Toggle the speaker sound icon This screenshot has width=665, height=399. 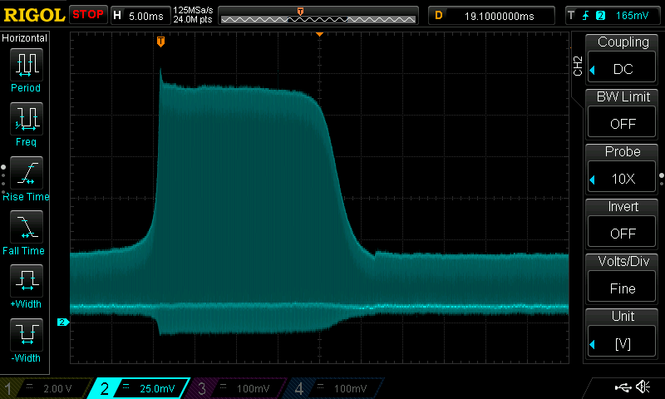643,387
